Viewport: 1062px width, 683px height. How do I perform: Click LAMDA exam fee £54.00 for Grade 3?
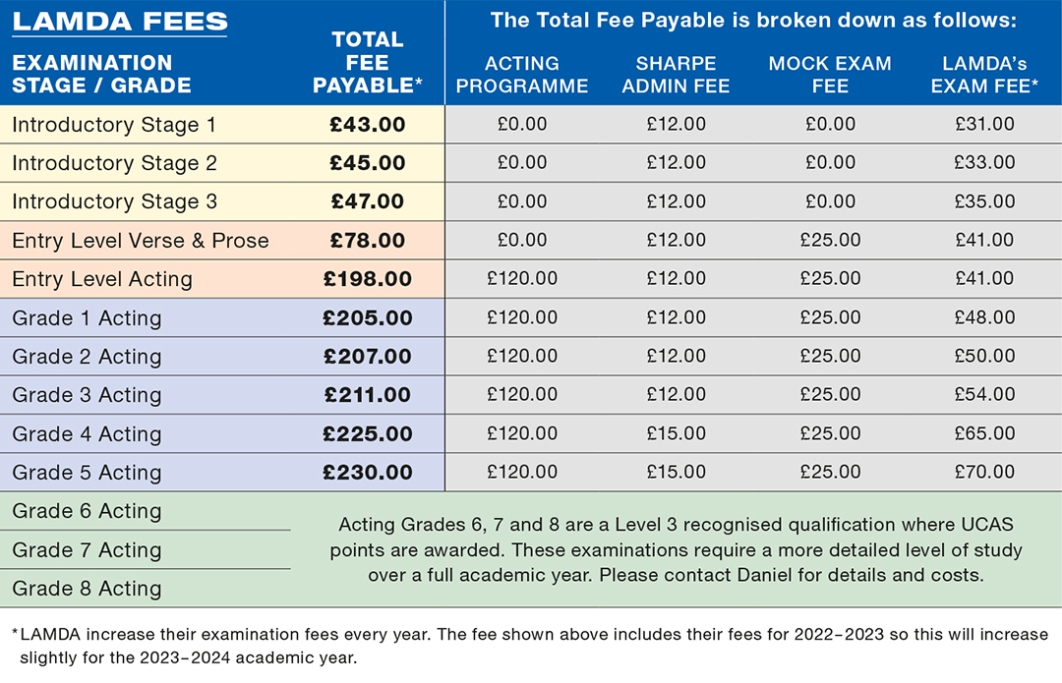click(984, 395)
